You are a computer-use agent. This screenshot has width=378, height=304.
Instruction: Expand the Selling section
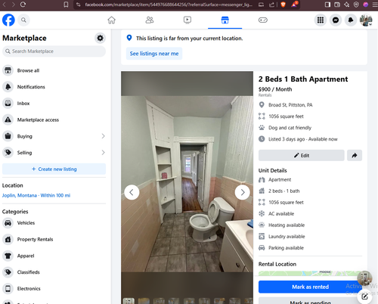pos(54,153)
